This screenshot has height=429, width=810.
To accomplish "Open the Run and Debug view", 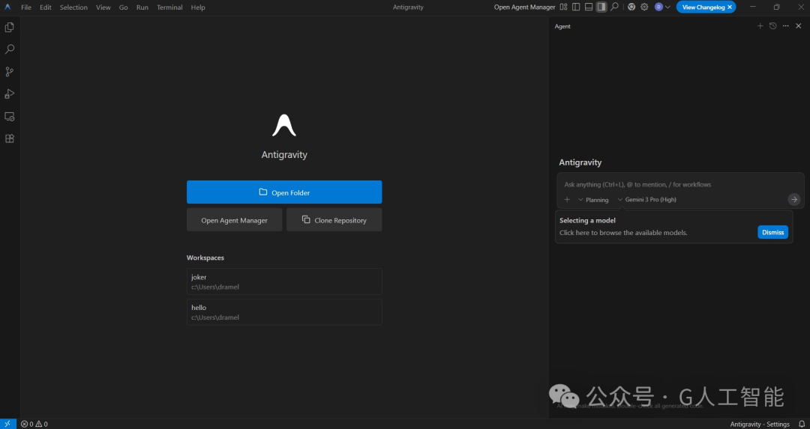I will click(x=10, y=94).
